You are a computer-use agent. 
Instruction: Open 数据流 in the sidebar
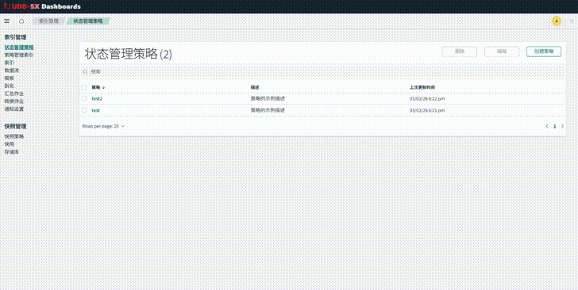(x=12, y=71)
